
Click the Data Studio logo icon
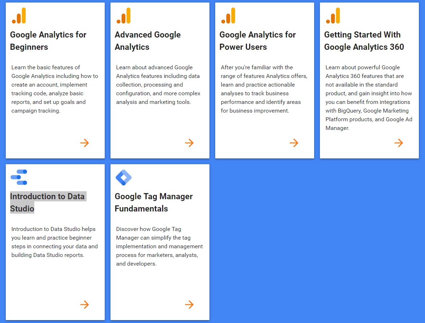point(19,177)
